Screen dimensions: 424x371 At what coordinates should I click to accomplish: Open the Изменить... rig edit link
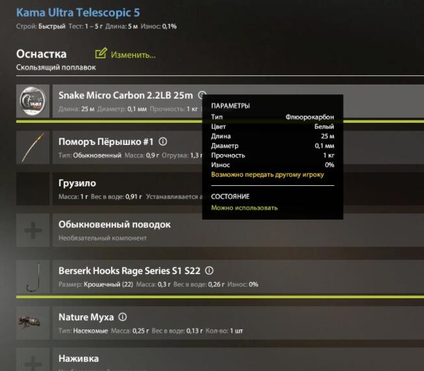coord(133,55)
